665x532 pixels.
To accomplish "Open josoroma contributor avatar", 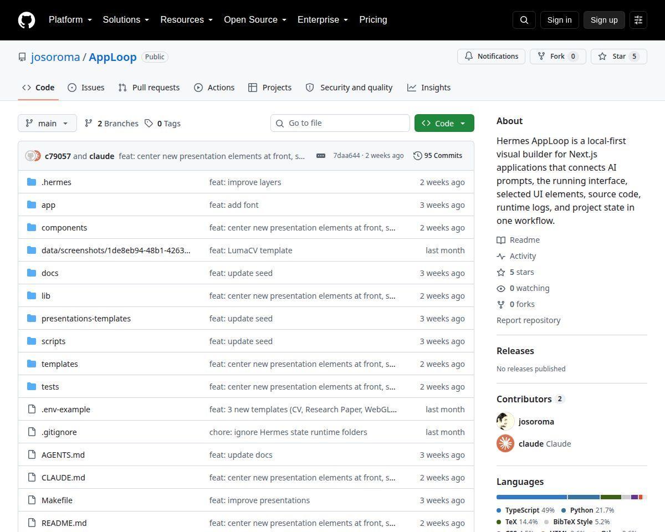I will (505, 421).
